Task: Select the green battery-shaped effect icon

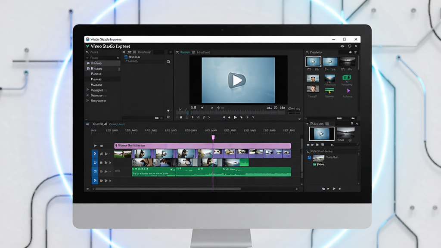Action: pos(347,77)
